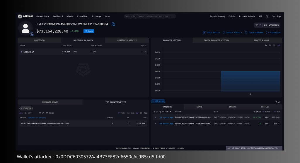This screenshot has height=163, width=300.
Task: Remove the LAST 7d filter chip
Action: [x=22, y=108]
